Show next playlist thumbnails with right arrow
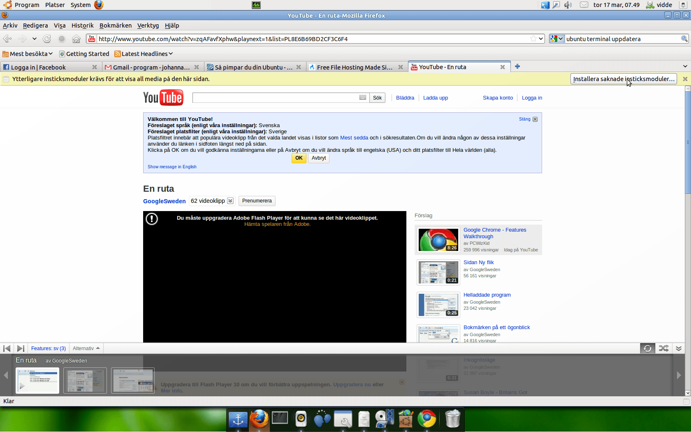The width and height of the screenshot is (691, 432). tap(679, 375)
